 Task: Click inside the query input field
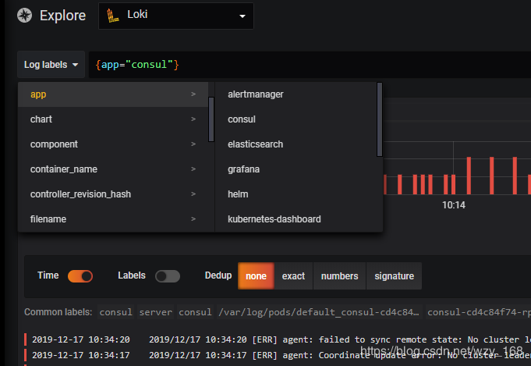(312, 65)
